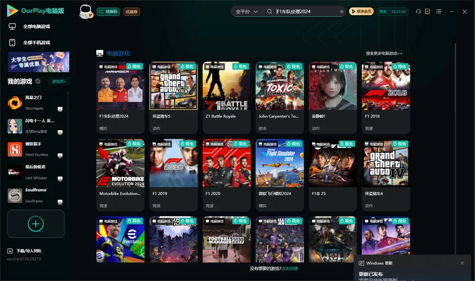Click the add game plus button
The image size is (475, 281).
pos(36,224)
